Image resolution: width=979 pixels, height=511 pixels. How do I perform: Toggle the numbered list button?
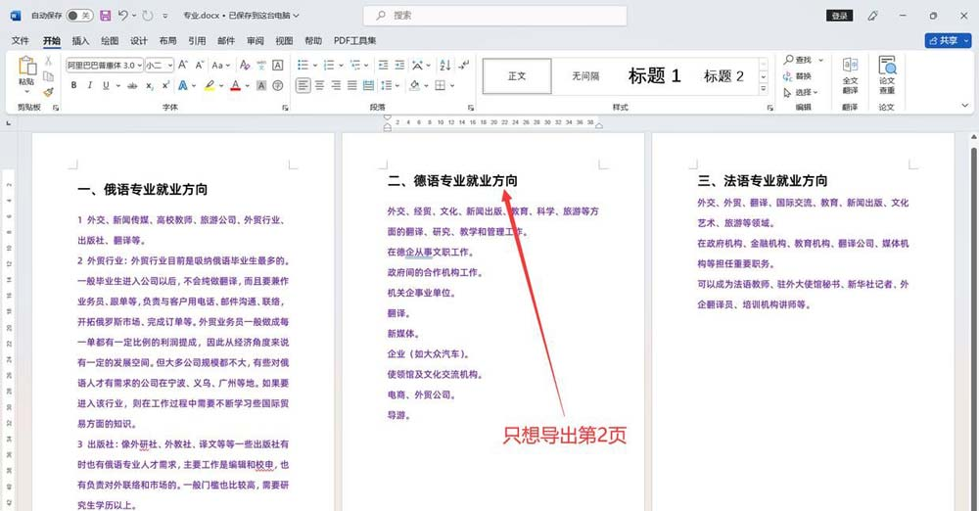point(329,65)
